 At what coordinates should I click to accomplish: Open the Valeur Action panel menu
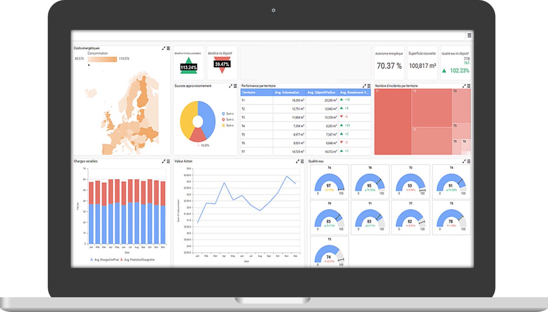click(x=302, y=161)
